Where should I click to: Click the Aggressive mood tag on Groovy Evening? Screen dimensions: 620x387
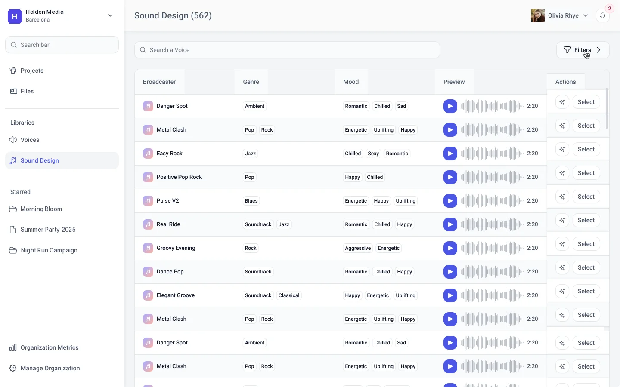pos(358,248)
